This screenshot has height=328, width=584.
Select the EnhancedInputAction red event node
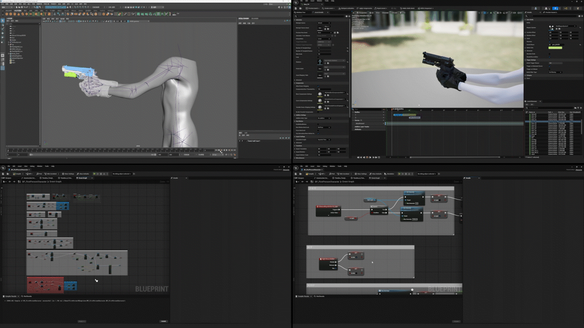[328, 211]
